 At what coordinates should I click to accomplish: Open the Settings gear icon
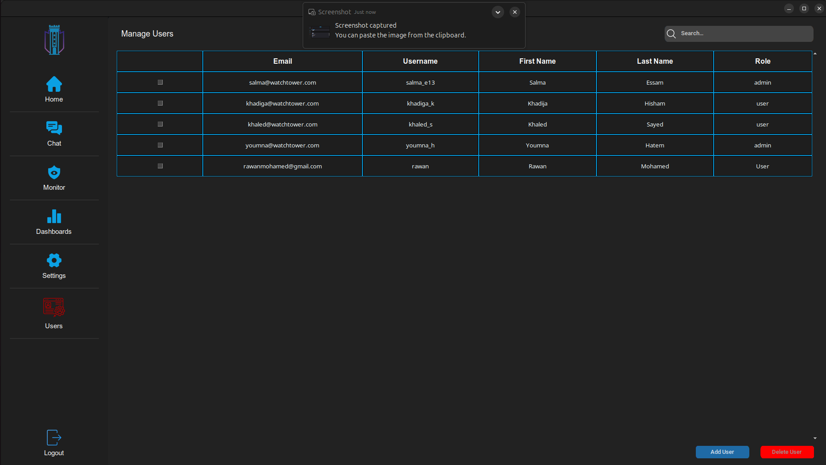click(54, 260)
